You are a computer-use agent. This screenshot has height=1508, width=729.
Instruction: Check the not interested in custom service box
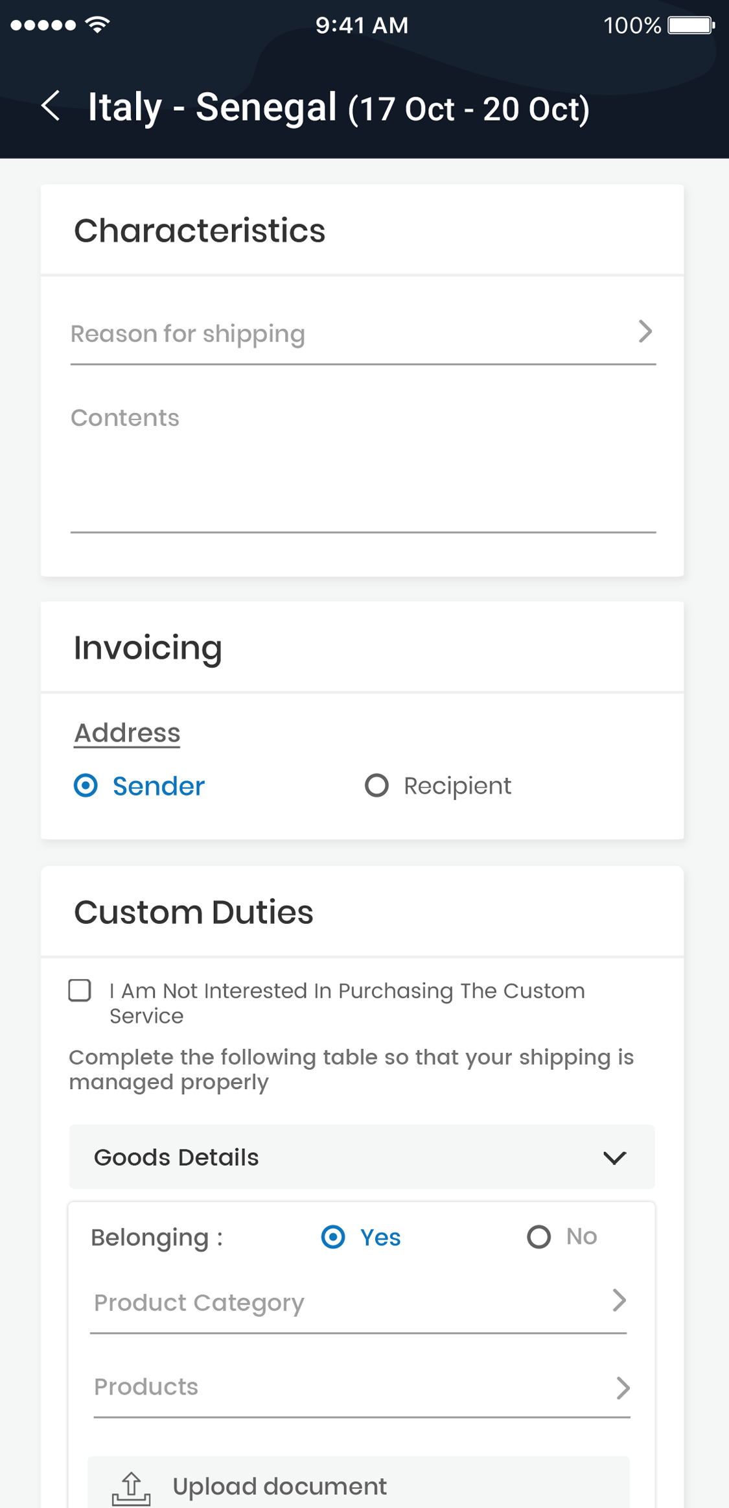80,991
